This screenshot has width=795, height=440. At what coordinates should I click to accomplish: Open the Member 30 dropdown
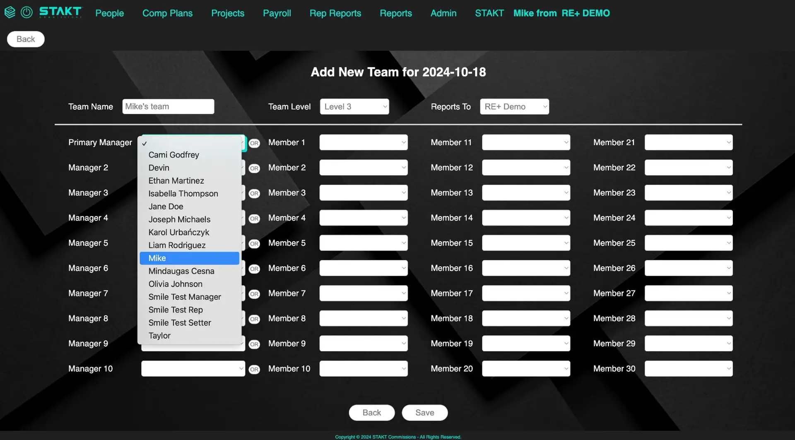pyautogui.click(x=689, y=368)
